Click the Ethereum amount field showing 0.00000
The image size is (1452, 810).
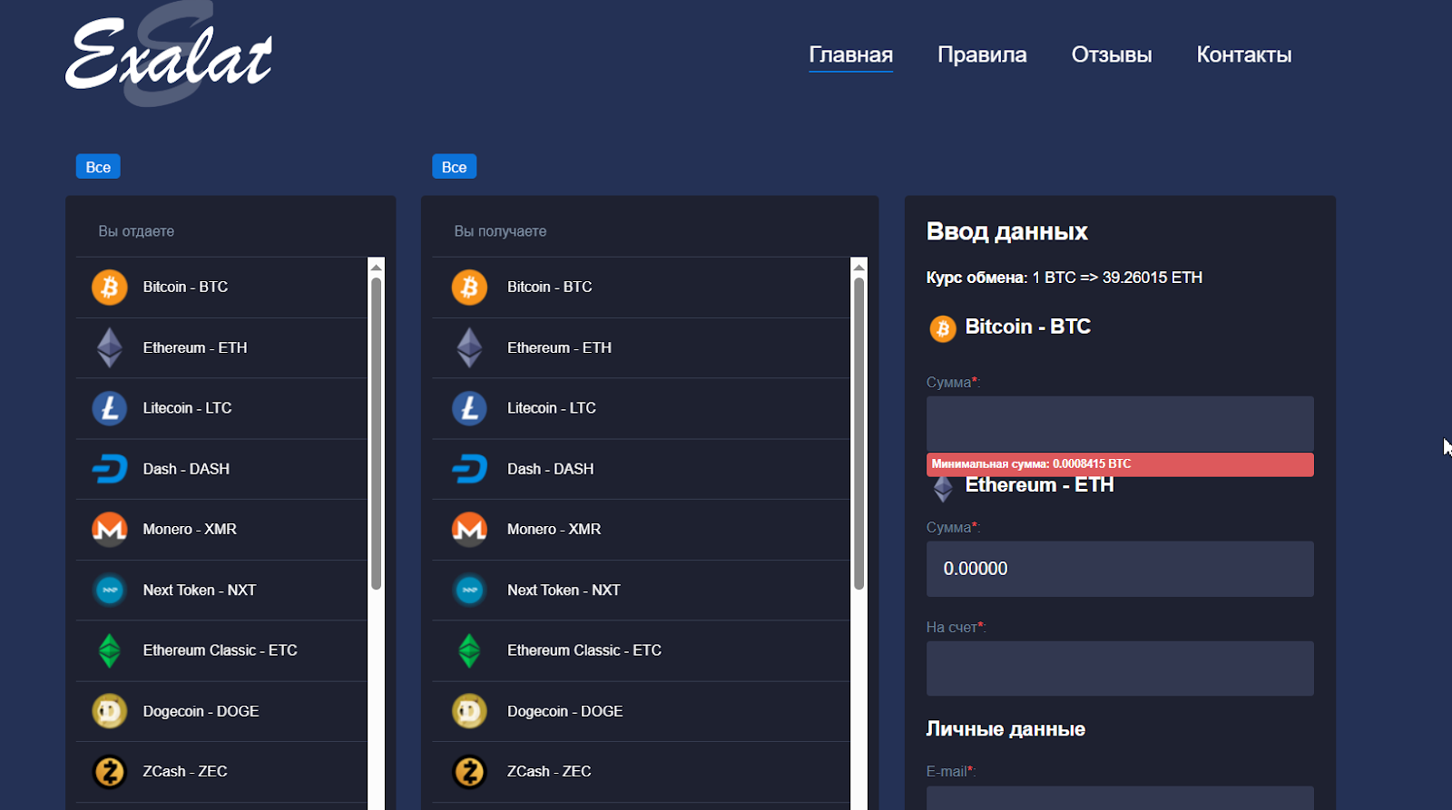point(1120,569)
